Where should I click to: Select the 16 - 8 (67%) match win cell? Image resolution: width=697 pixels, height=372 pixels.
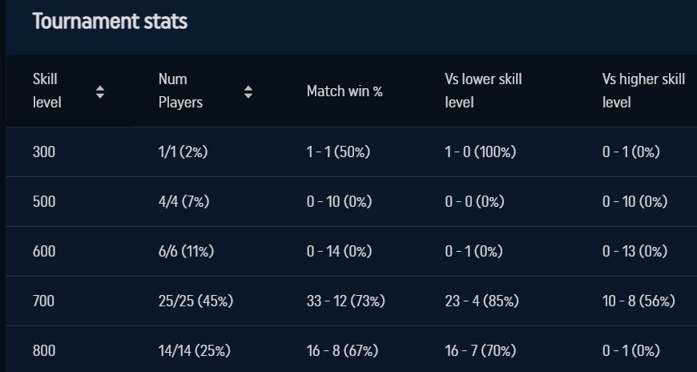(342, 350)
